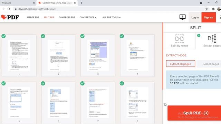Deselect page 4 checkmark

click(122, 36)
